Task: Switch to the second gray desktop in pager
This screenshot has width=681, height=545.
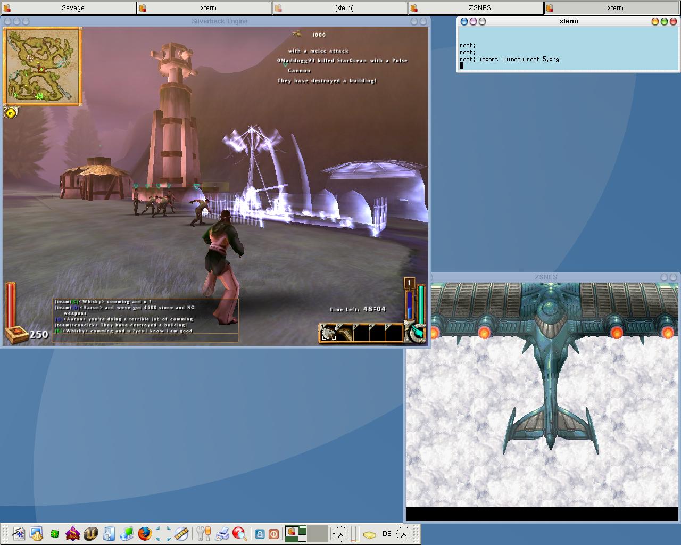Action: (318, 534)
